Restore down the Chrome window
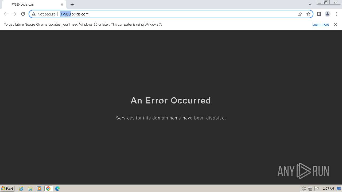 [326, 2]
